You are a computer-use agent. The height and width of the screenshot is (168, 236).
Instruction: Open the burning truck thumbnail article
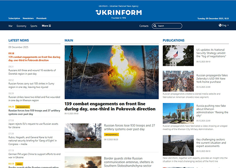pos(83,136)
